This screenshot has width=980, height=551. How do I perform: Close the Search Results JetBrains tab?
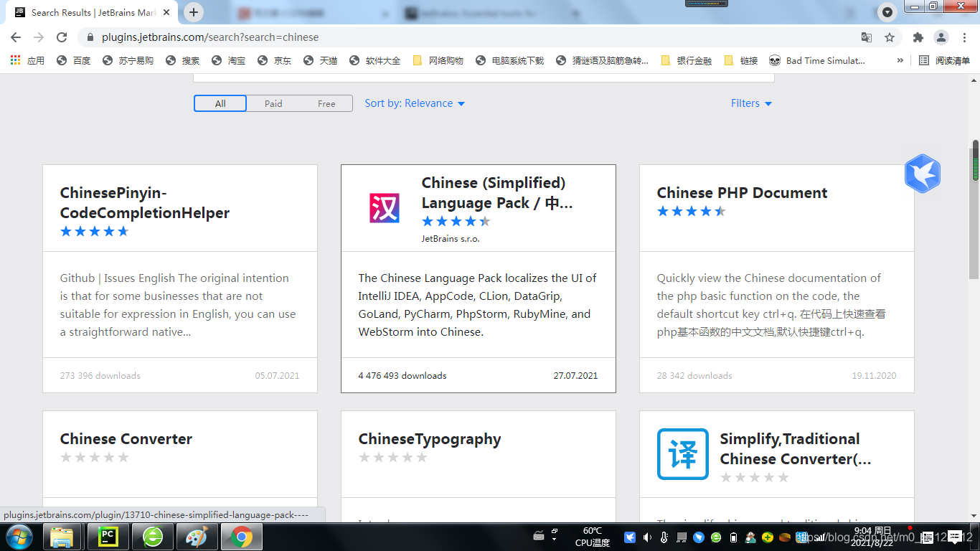166,12
